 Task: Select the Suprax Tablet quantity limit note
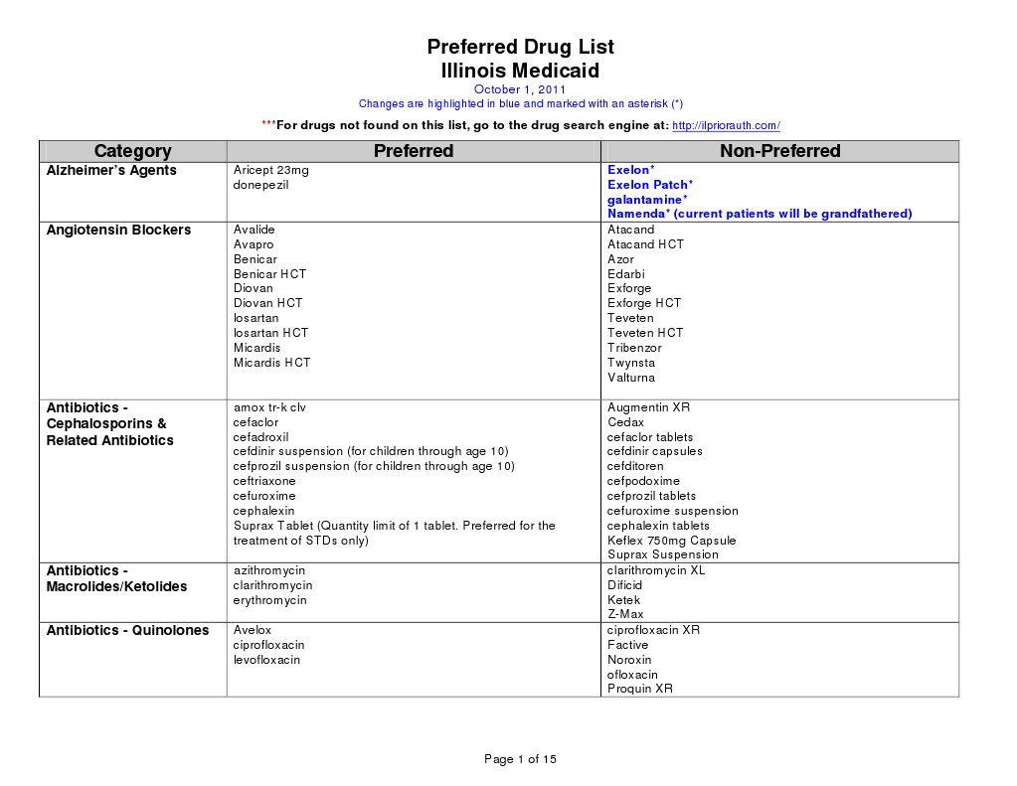click(395, 525)
